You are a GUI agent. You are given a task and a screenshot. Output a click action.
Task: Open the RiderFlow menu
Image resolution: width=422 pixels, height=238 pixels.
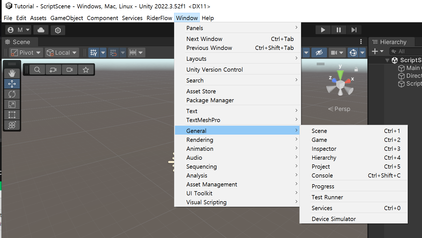[x=159, y=18]
